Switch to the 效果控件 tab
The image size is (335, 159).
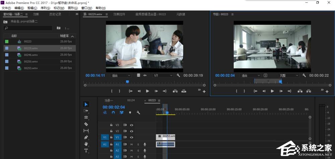(x=119, y=14)
